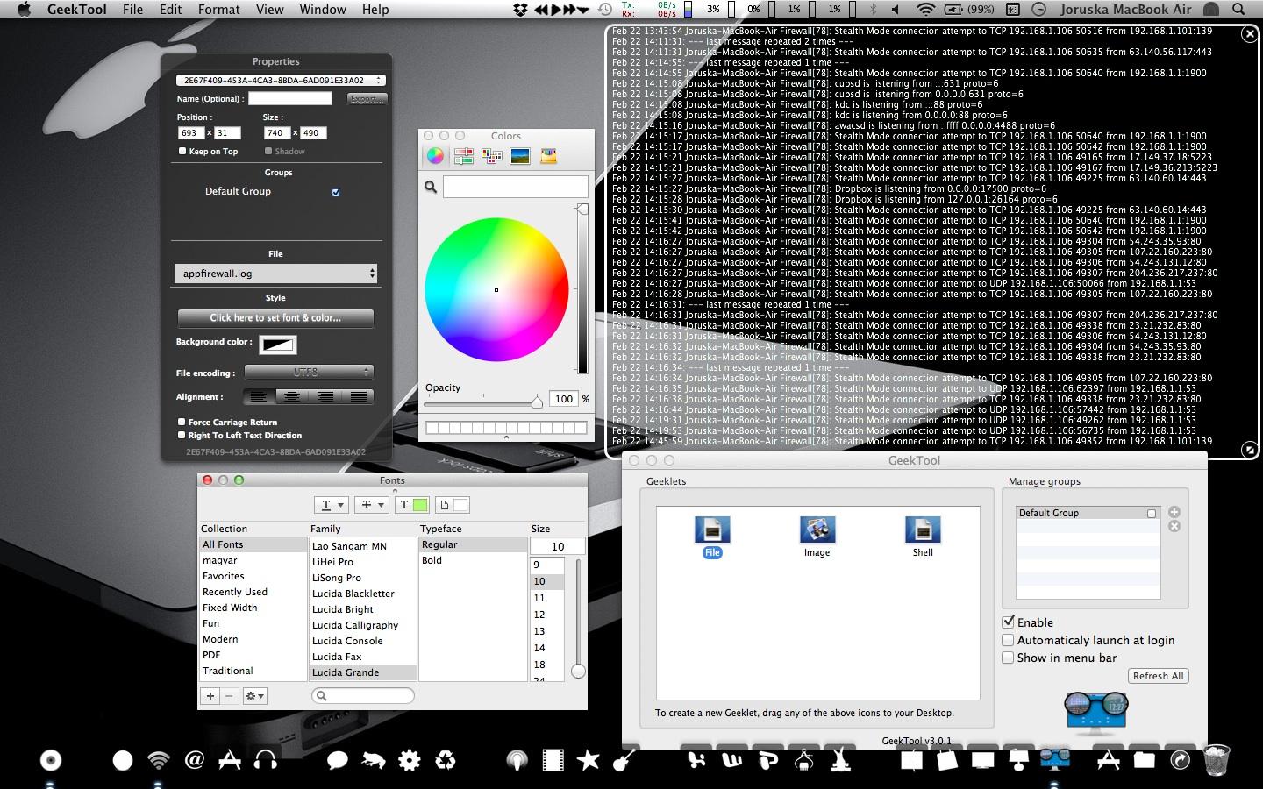Image resolution: width=1263 pixels, height=789 pixels.
Task: Choose Bold typeface in Fonts
Action: point(432,560)
